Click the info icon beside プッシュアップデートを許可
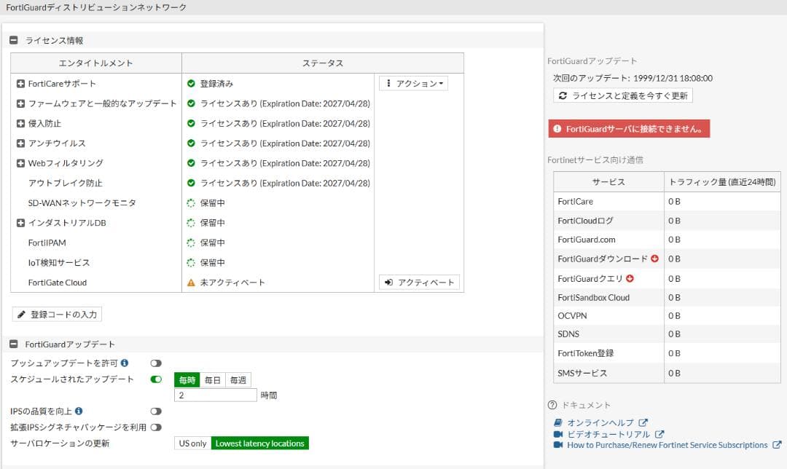Screen dimensions: 787x469 [124, 361]
